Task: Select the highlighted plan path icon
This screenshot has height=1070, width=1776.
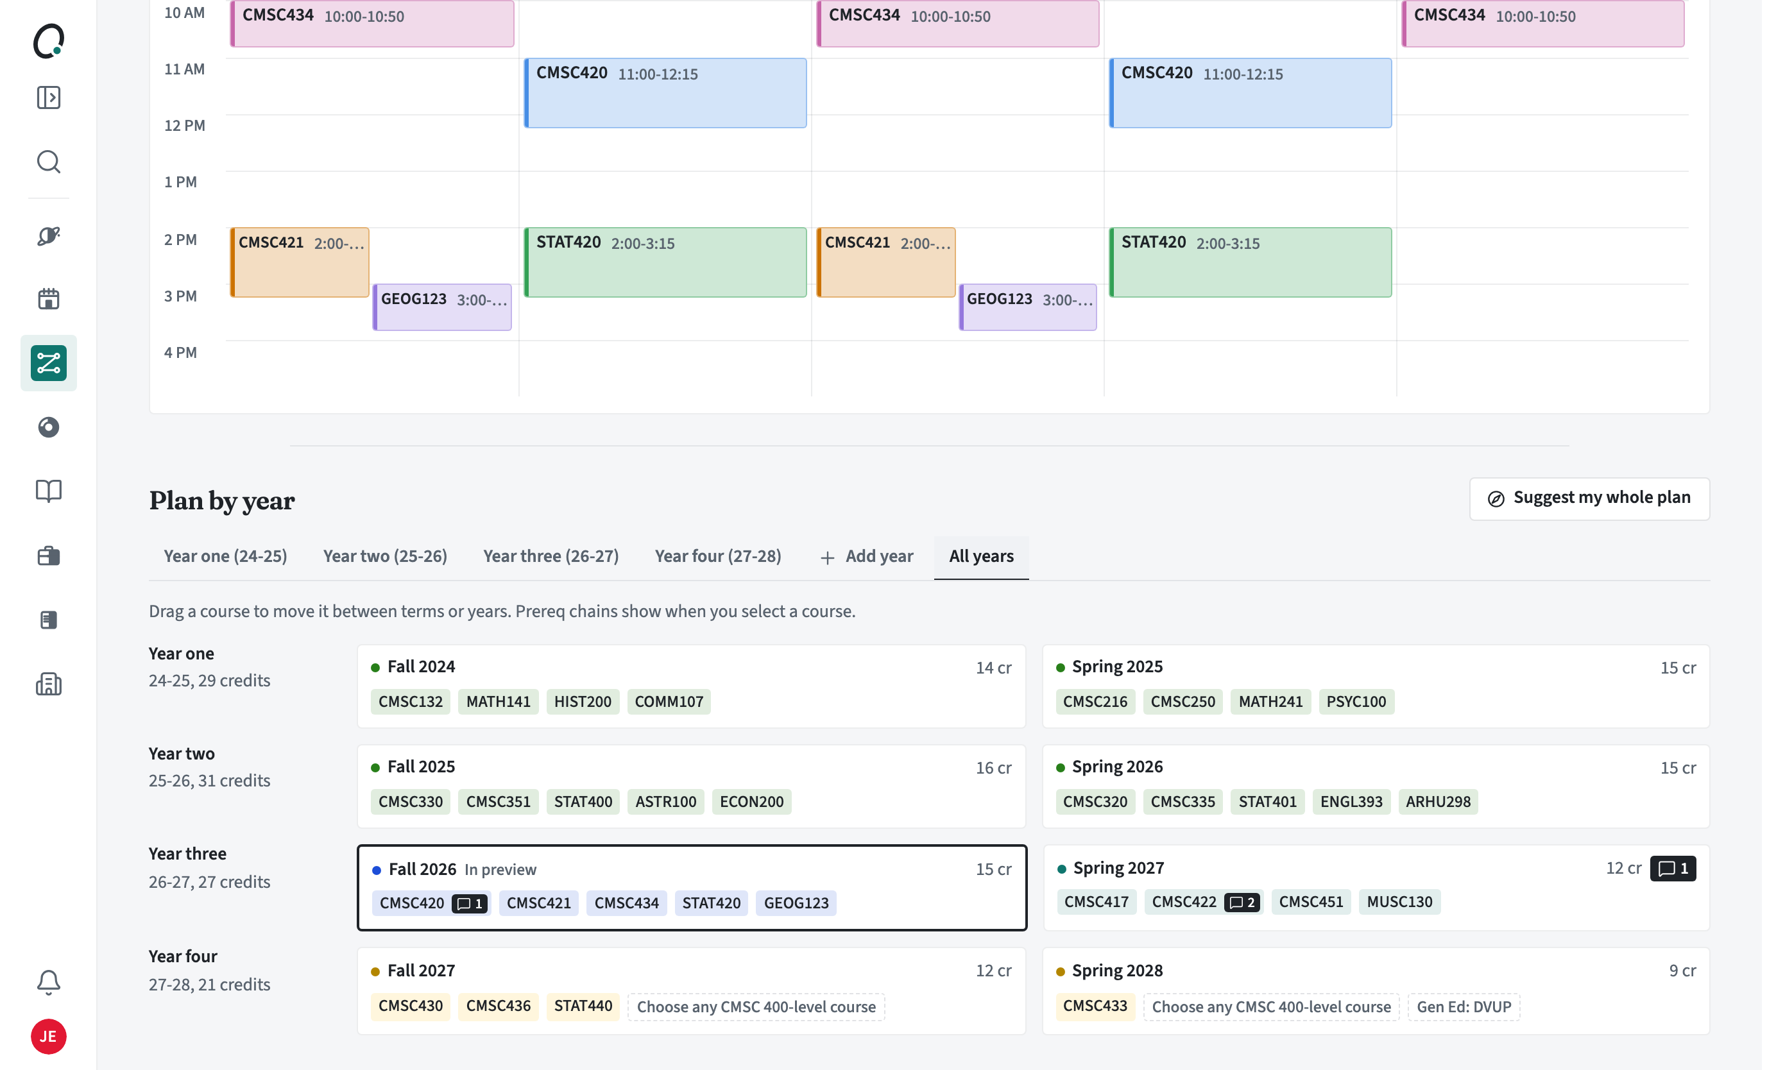Action: pyautogui.click(x=48, y=363)
